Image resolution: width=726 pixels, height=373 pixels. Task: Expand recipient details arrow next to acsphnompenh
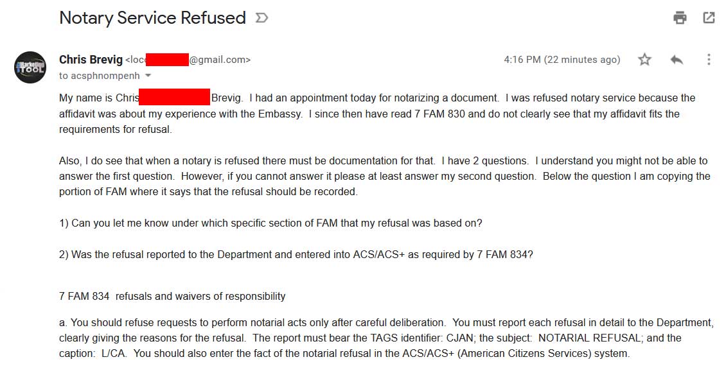point(148,75)
